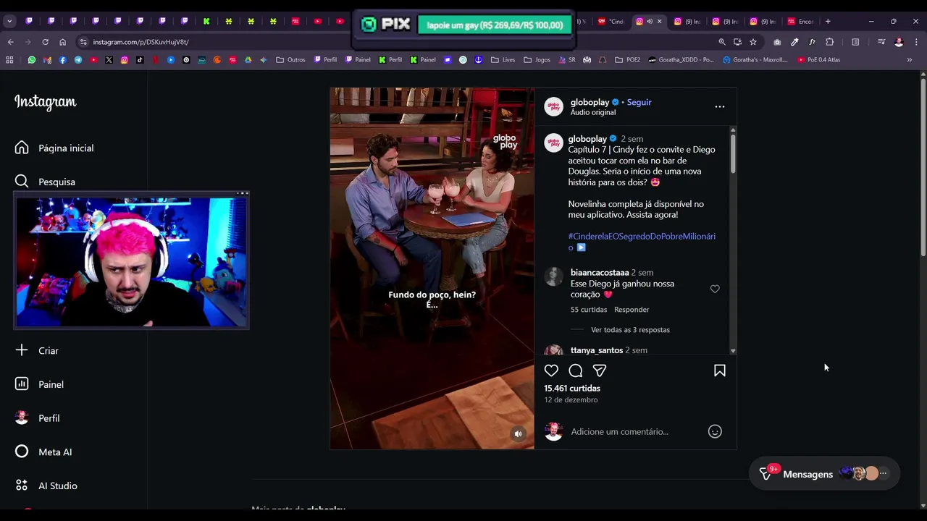Open Perfil in Instagram sidebar
This screenshot has width=927, height=521.
38,418
